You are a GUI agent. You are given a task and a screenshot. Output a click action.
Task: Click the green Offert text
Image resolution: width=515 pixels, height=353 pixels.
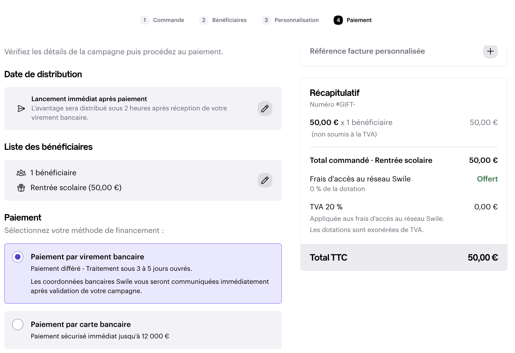[x=487, y=179]
